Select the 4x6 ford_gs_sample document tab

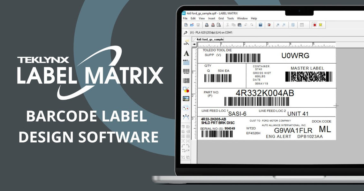click(x=210, y=39)
